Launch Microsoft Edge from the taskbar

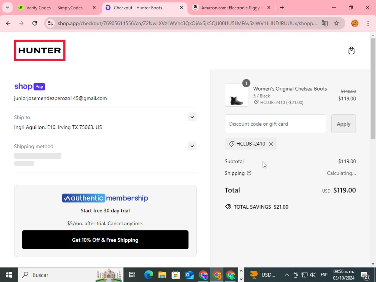coord(149,275)
